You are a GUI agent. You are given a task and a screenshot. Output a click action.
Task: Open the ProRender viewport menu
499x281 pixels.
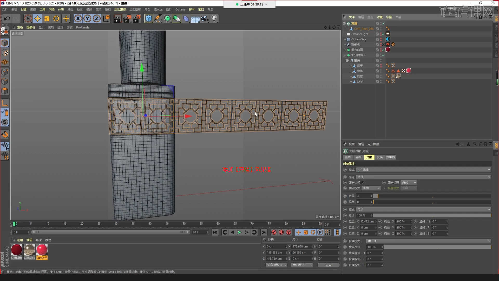pyautogui.click(x=83, y=27)
